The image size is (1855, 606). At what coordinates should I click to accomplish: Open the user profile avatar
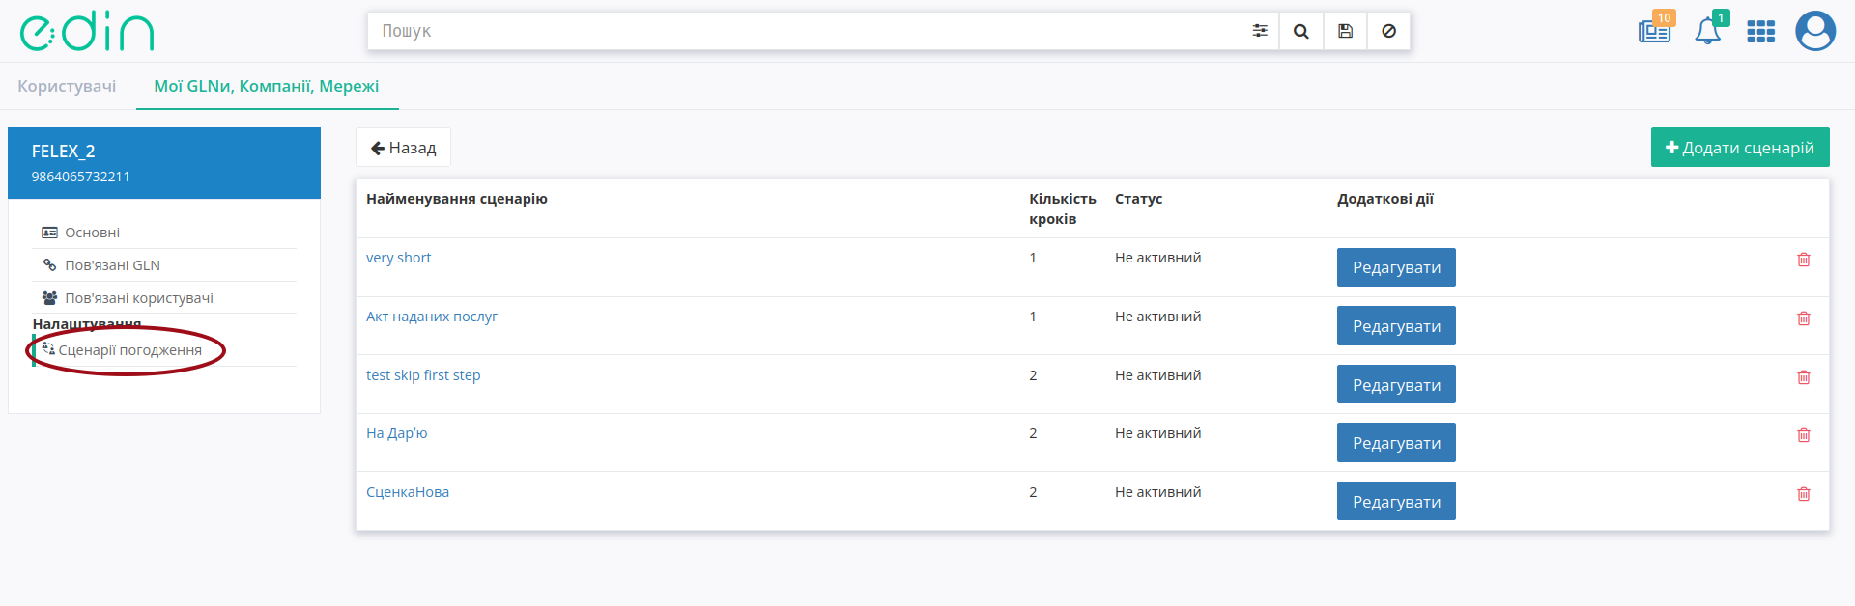tap(1815, 31)
